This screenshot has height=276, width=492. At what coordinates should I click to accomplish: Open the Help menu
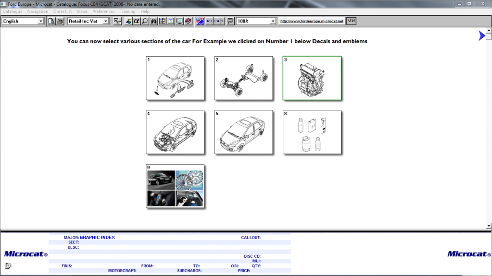(145, 11)
